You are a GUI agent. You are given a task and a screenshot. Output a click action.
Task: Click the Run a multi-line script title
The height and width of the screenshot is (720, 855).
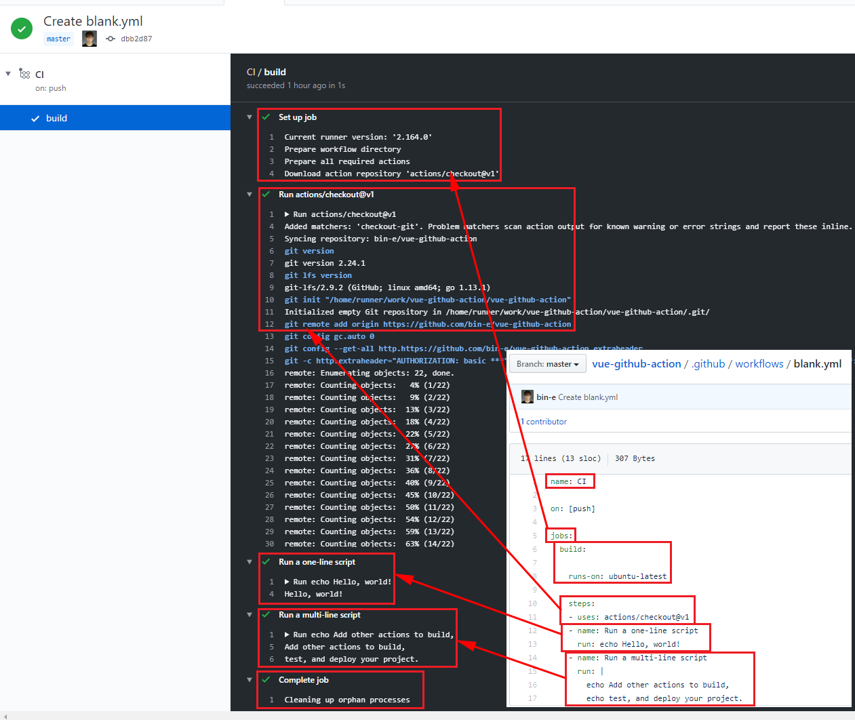(x=319, y=615)
